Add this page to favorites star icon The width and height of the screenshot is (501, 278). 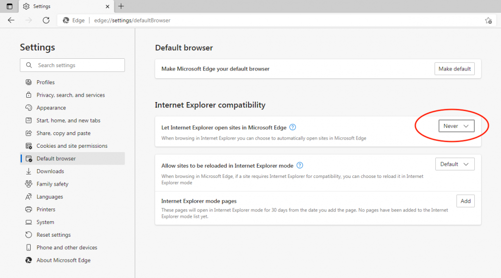click(488, 20)
